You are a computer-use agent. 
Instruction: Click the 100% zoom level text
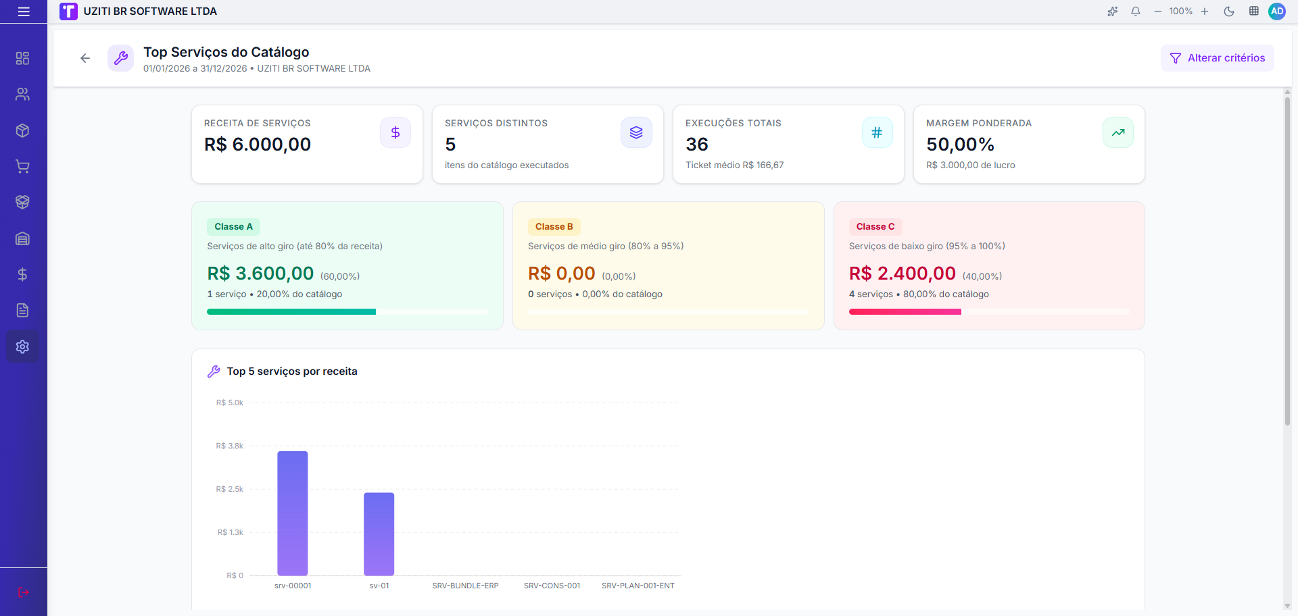click(x=1181, y=11)
